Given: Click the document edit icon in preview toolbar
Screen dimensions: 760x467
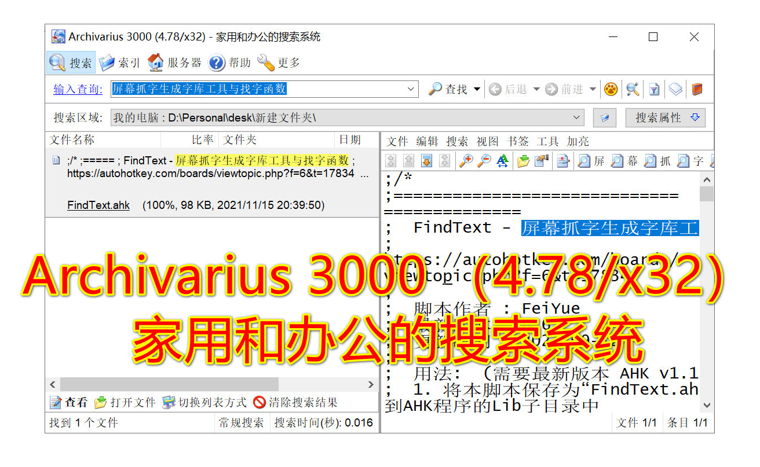Looking at the screenshot, I should pyautogui.click(x=562, y=161).
